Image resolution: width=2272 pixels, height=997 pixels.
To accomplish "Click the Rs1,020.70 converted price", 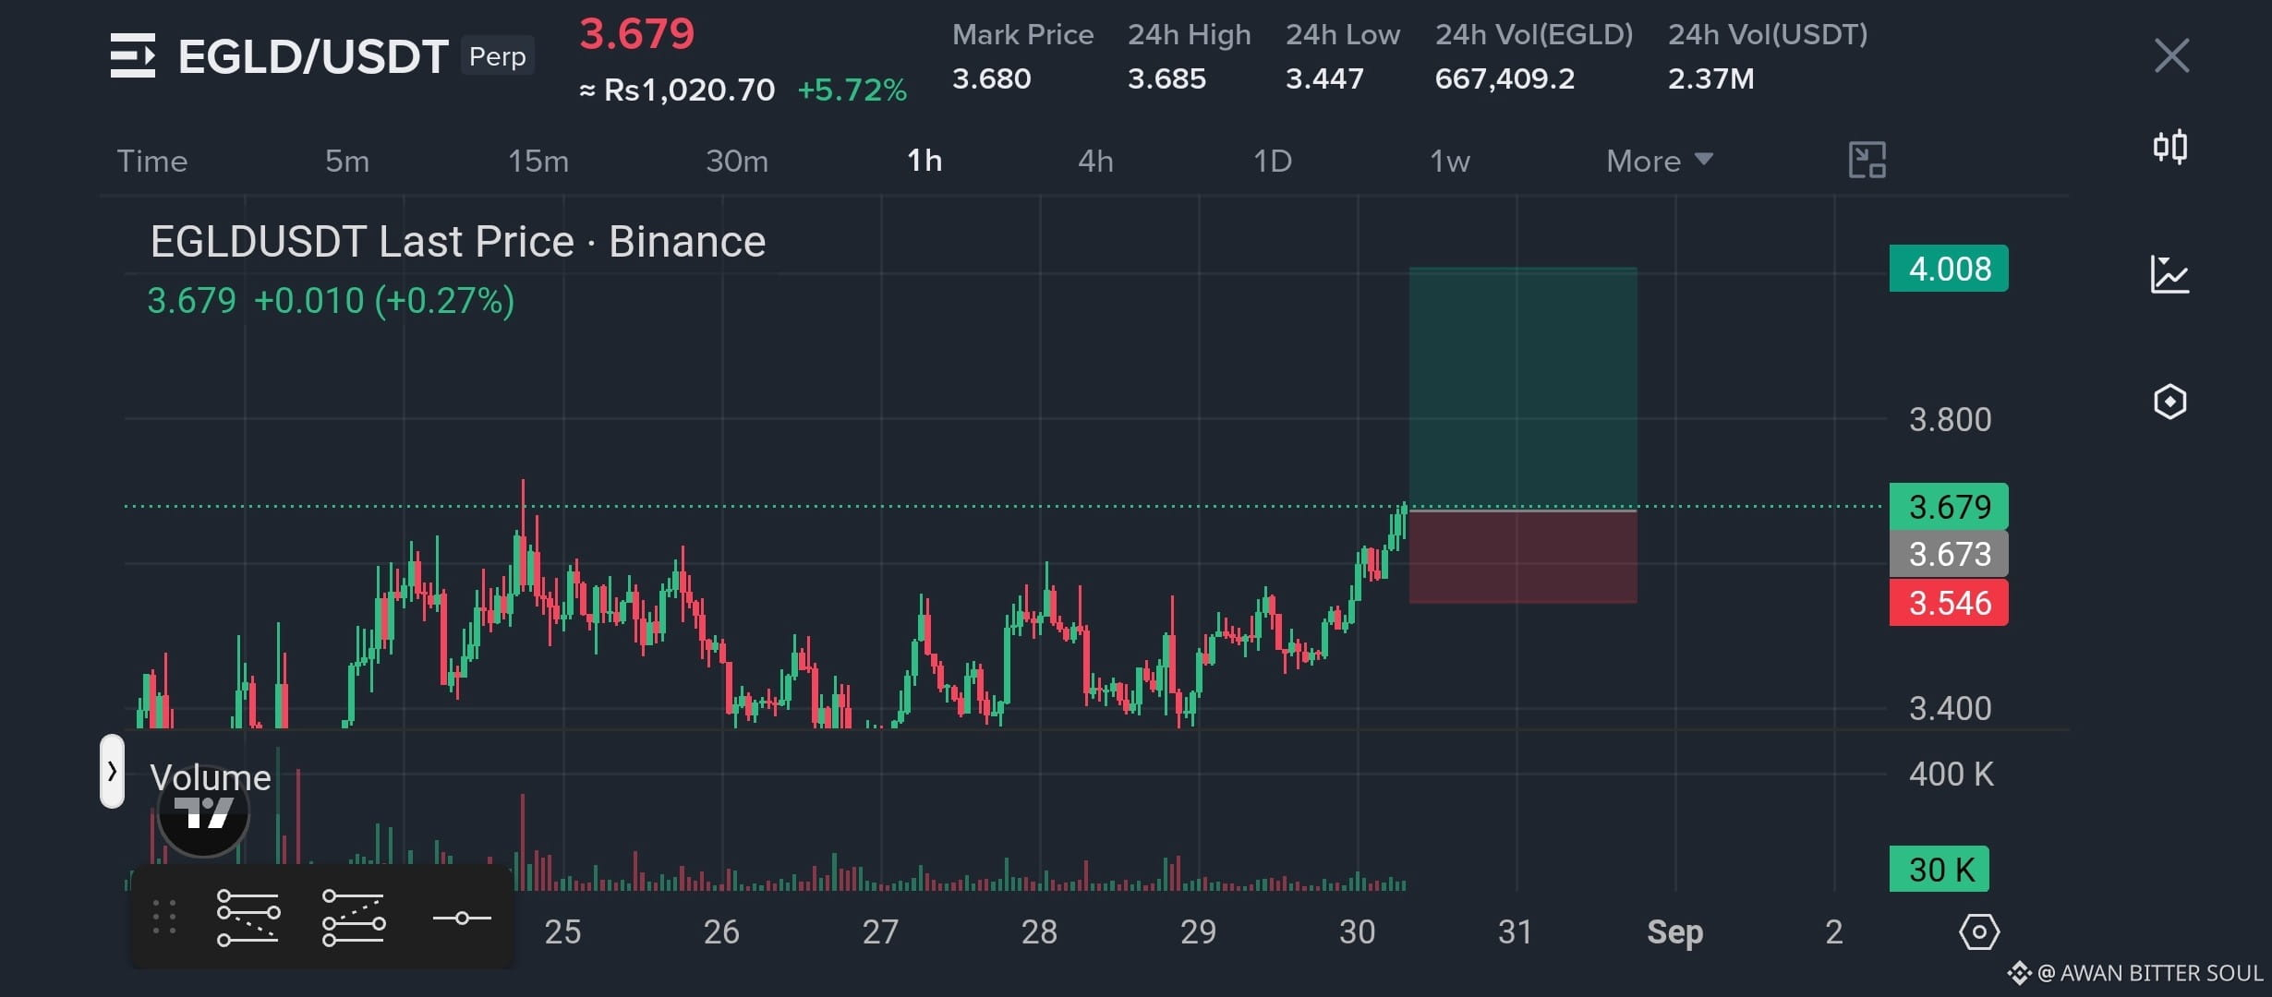I will point(689,90).
